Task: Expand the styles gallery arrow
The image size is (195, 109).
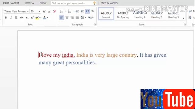Action: pos(183,18)
